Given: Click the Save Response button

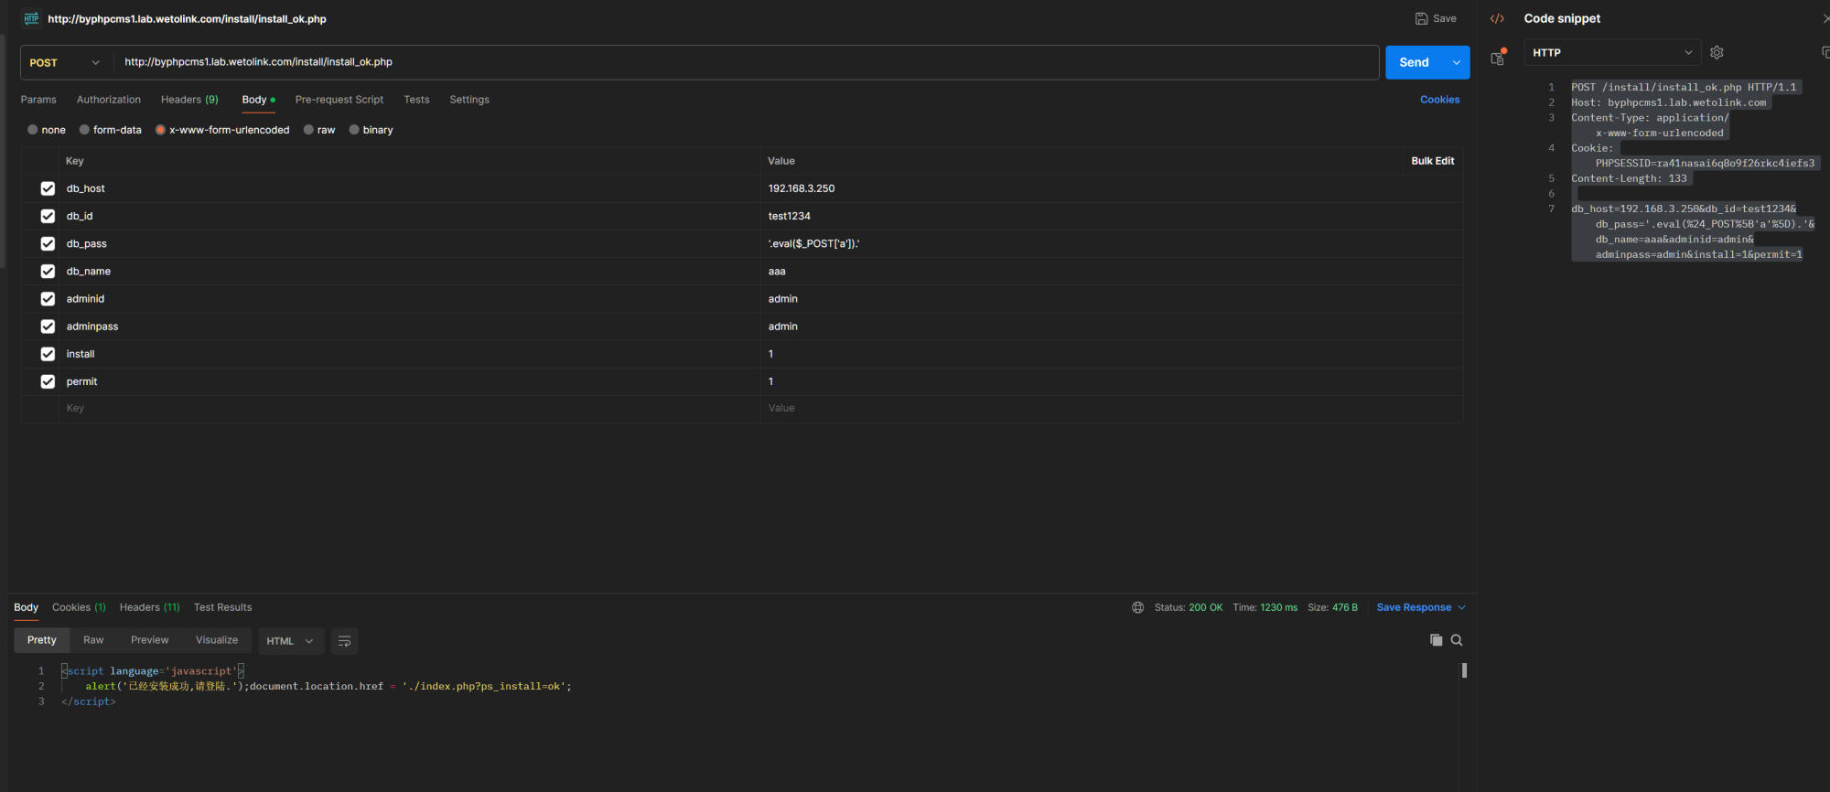Looking at the screenshot, I should [x=1414, y=607].
